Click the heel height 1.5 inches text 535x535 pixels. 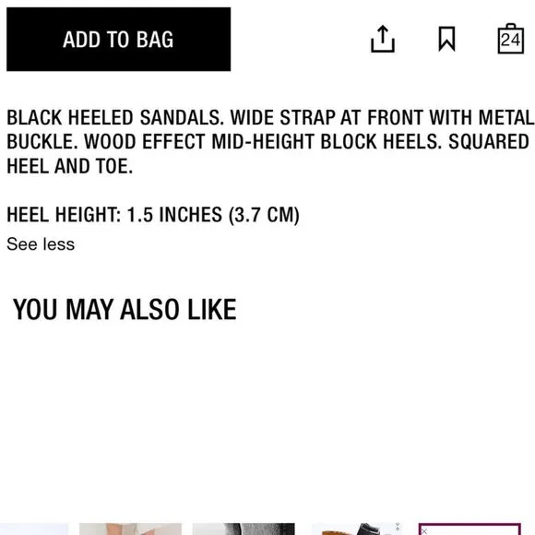click(x=153, y=215)
